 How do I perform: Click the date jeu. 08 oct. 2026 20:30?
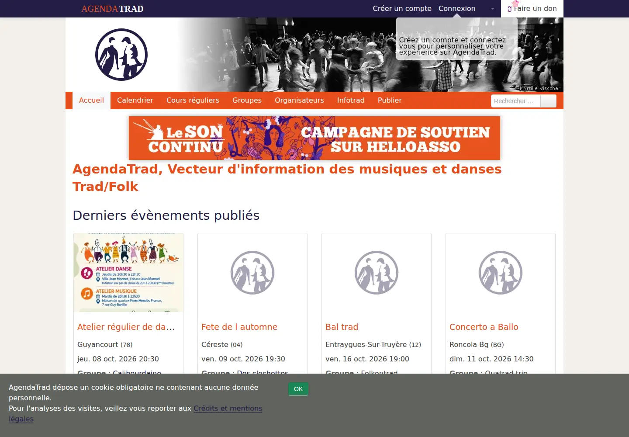click(118, 359)
